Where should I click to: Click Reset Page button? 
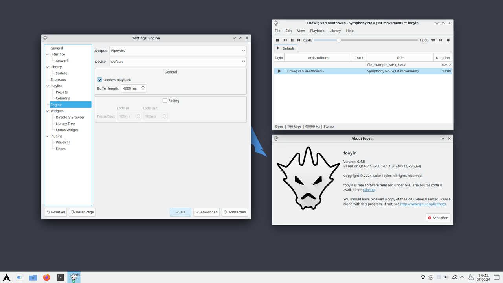82,212
